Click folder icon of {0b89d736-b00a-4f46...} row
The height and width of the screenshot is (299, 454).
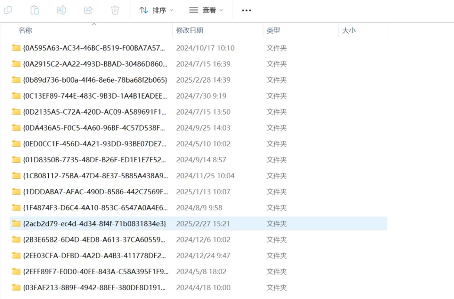coord(16,80)
